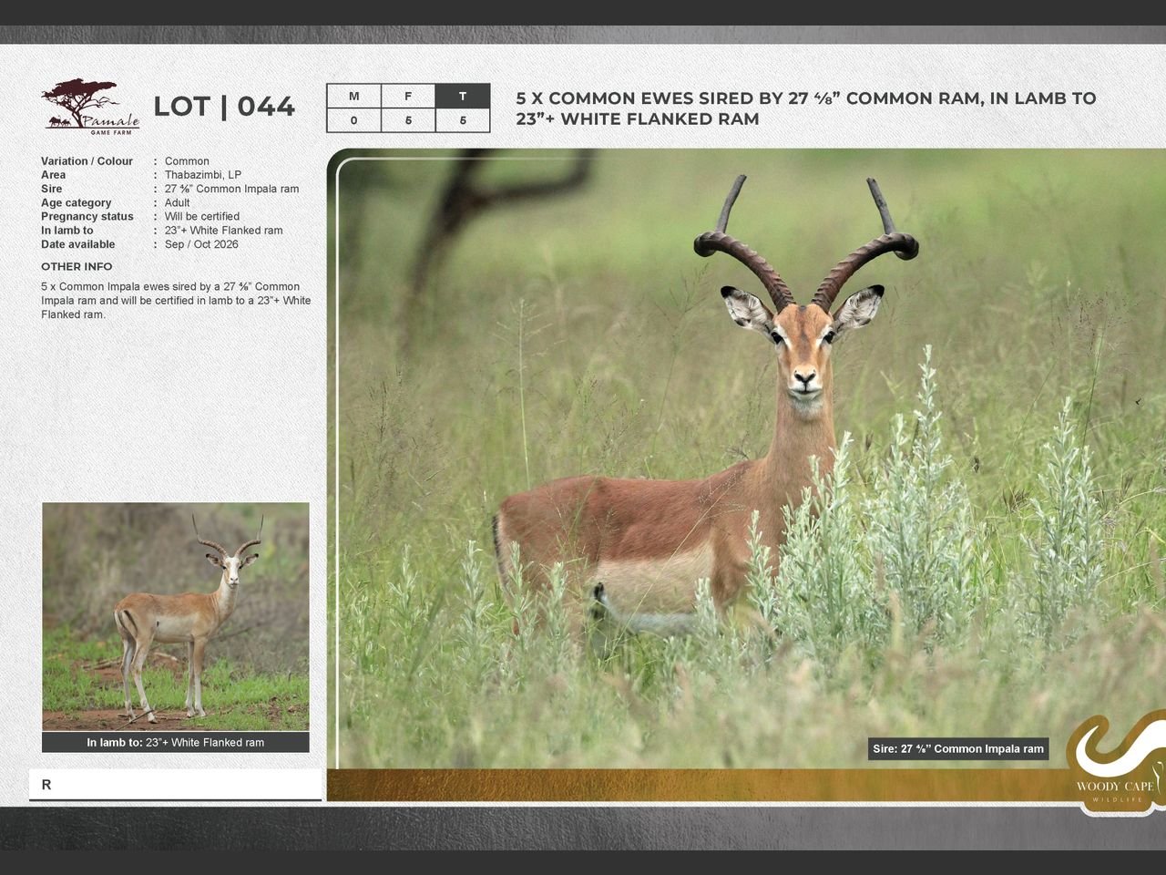Click the Date available Sep / Oct 2026 value
This screenshot has height=875, width=1166.
point(201,244)
